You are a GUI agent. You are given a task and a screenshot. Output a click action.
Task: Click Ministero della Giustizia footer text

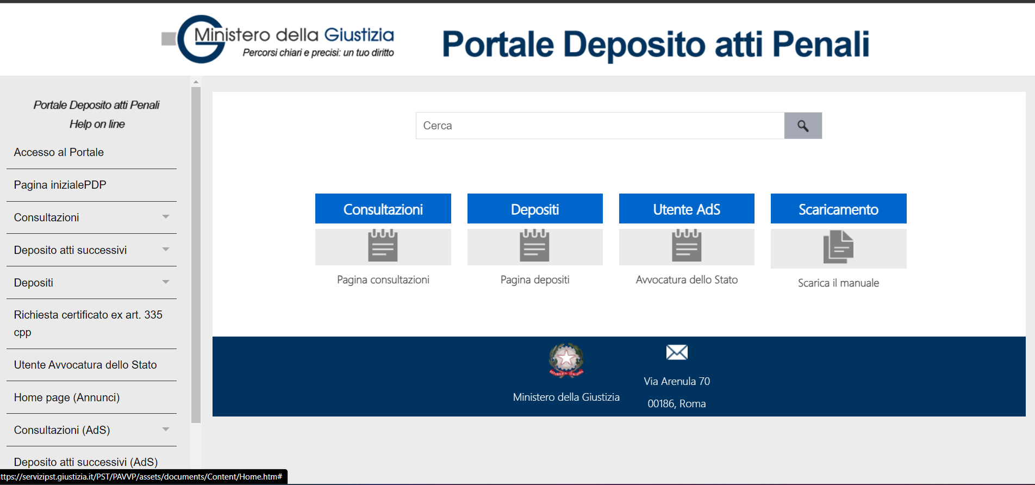click(566, 397)
